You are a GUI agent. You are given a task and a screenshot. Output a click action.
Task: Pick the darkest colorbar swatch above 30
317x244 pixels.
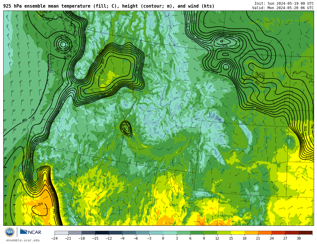tap(306, 233)
